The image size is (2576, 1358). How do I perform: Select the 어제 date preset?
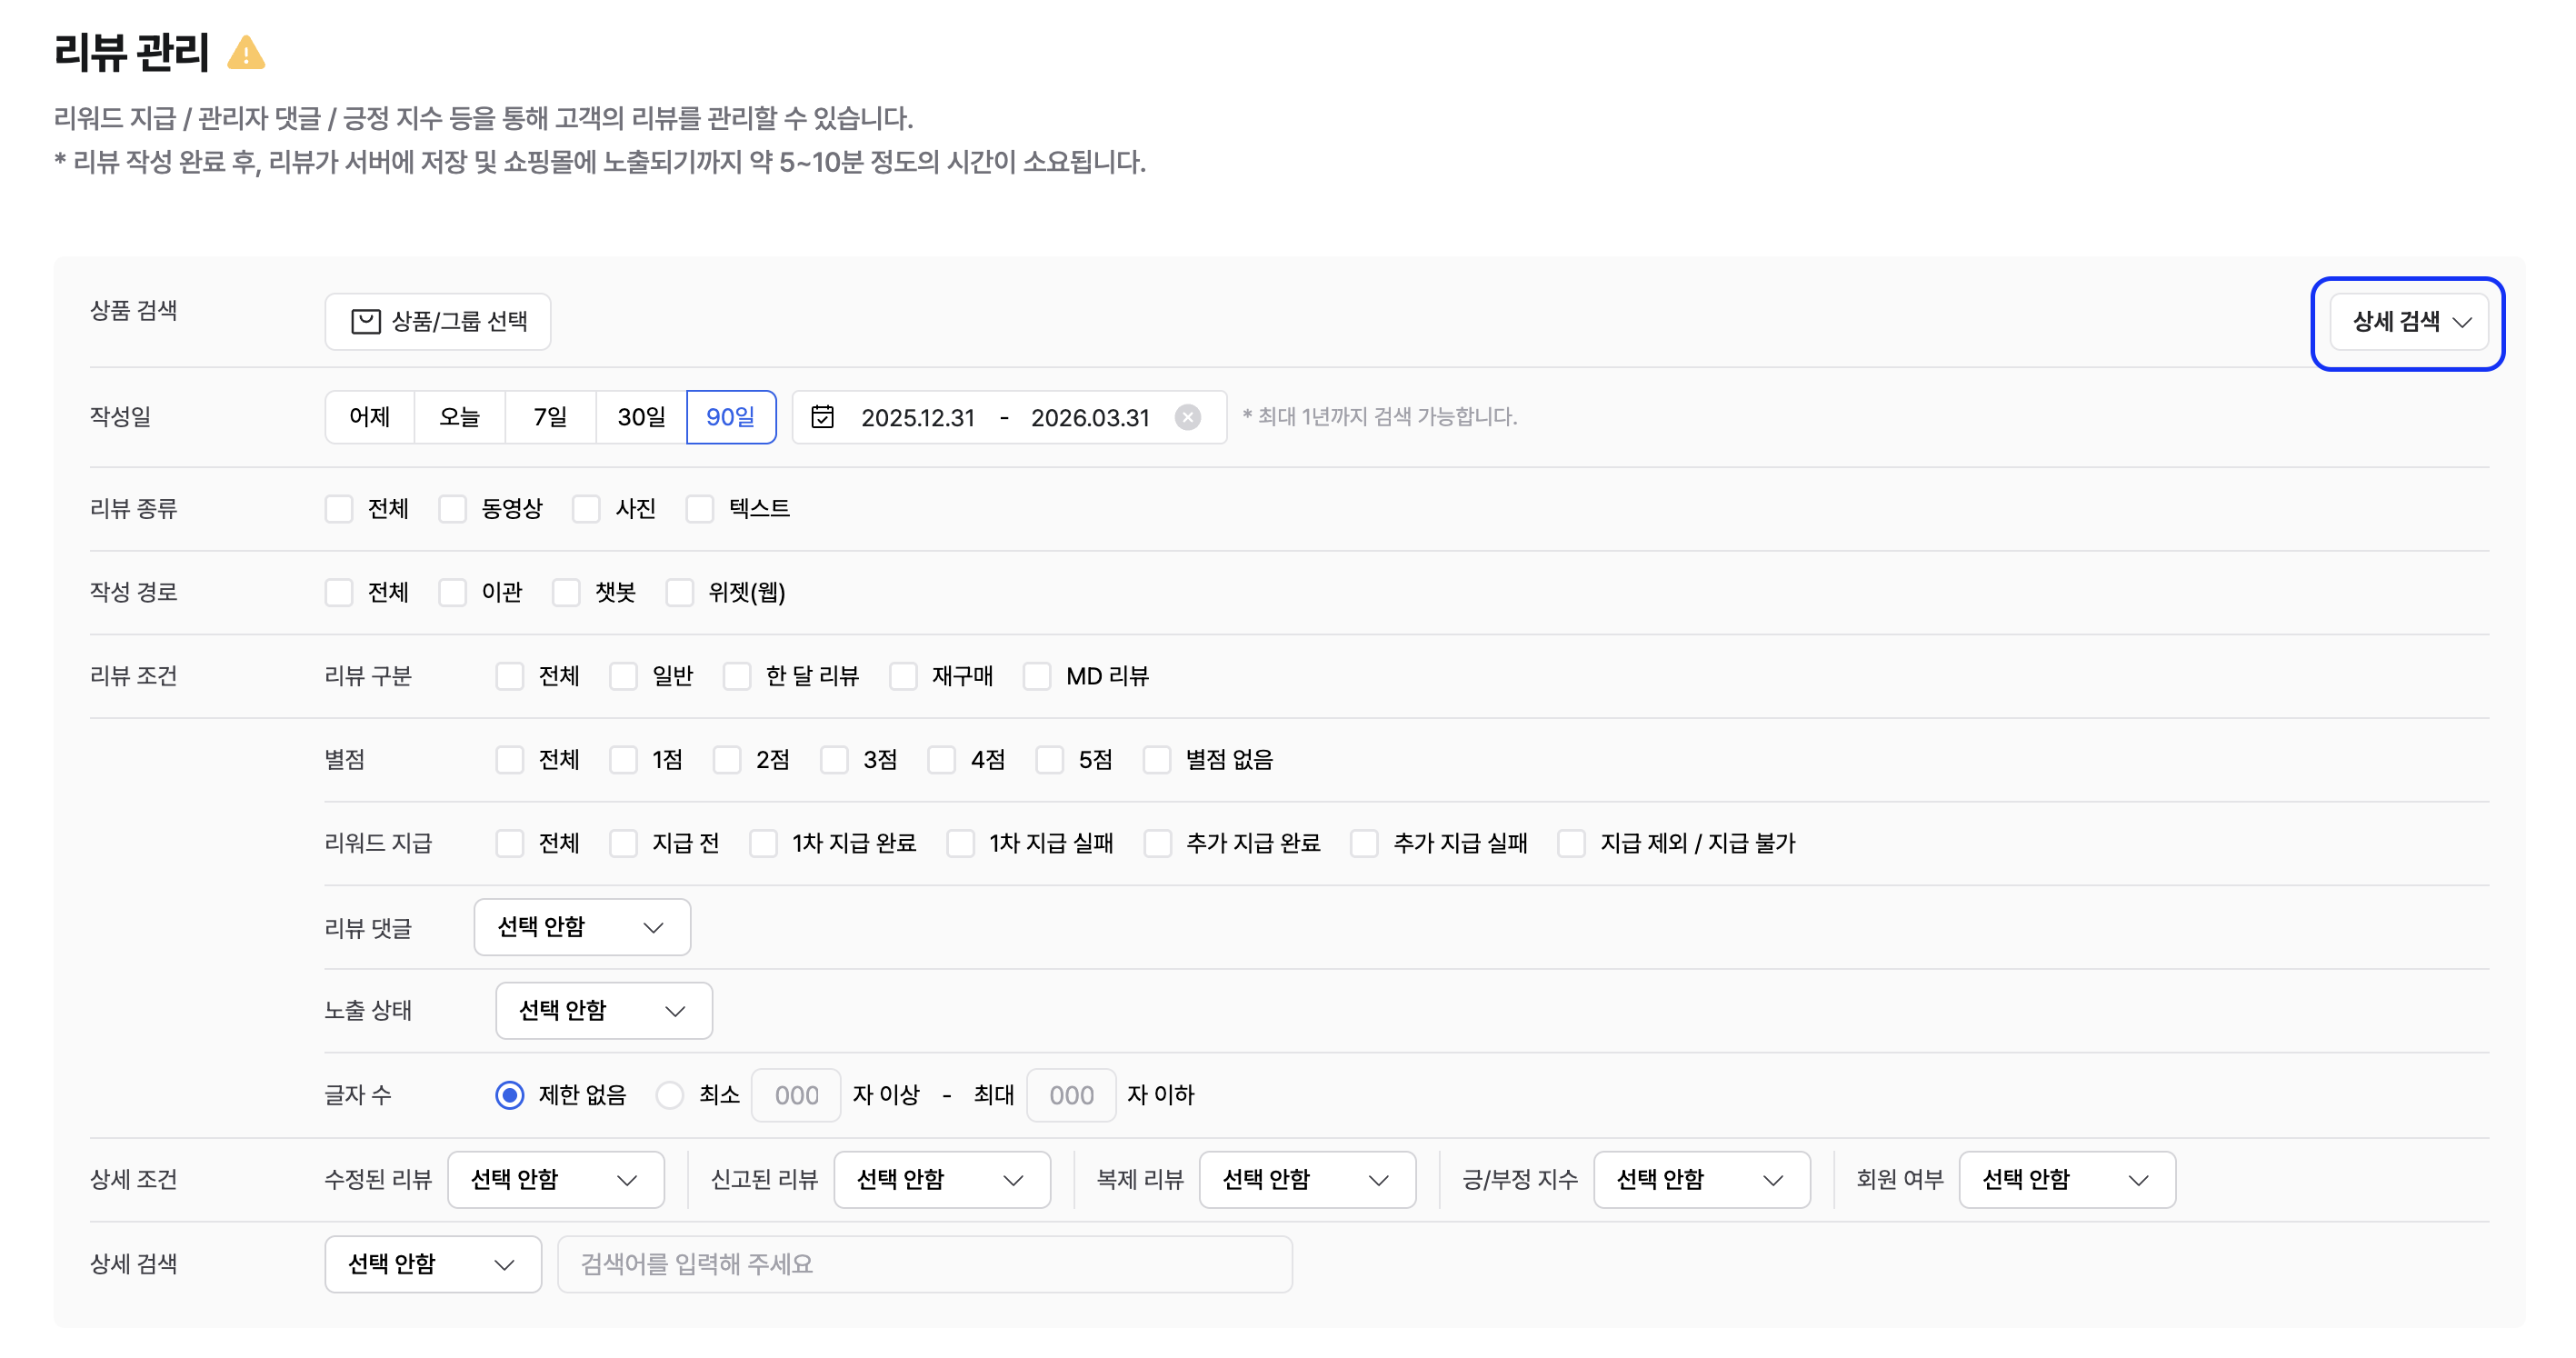369,417
